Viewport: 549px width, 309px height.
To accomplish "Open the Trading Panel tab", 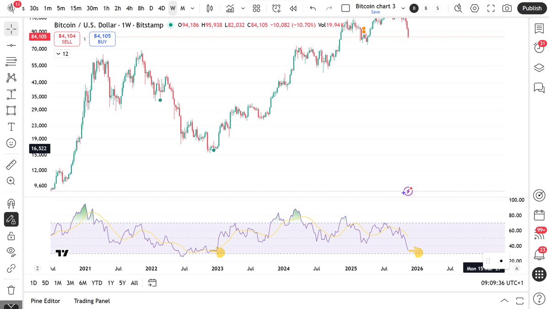I will pos(91,301).
